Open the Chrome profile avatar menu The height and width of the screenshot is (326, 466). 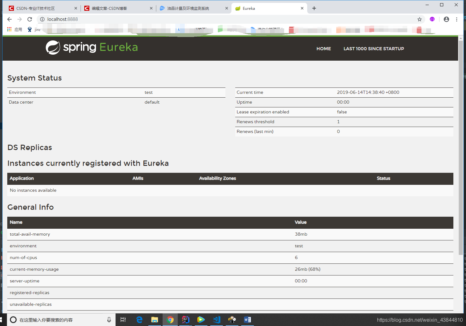click(446, 19)
